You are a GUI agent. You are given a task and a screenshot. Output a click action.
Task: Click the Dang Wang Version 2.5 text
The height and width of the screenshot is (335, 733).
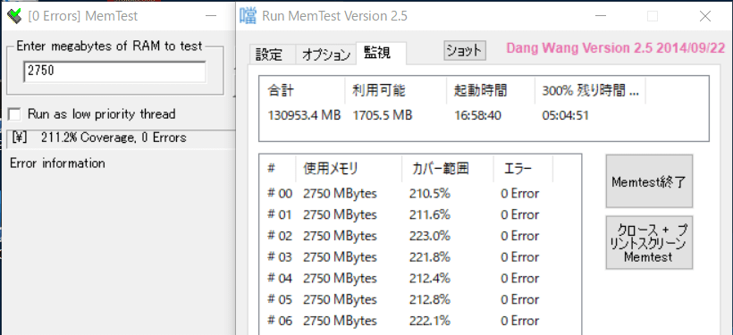[616, 48]
